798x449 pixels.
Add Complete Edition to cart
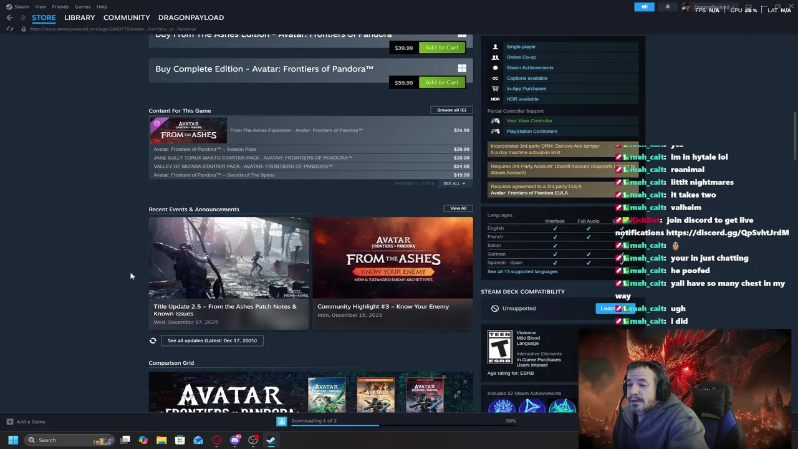[x=442, y=82]
